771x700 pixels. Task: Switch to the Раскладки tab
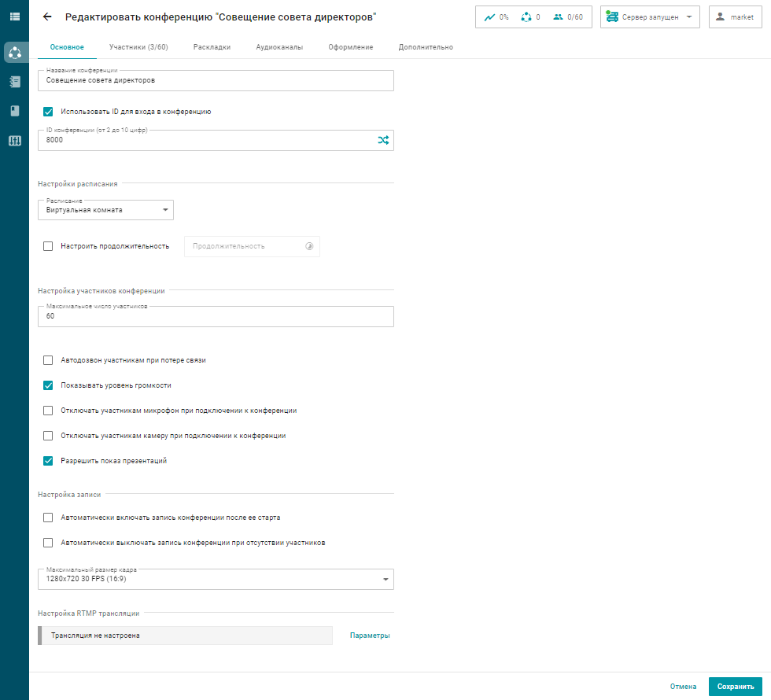(x=212, y=47)
